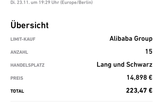The height and width of the screenshot is (110, 163).
Task: Open the Alibaba Group stock name
Action: click(x=131, y=39)
